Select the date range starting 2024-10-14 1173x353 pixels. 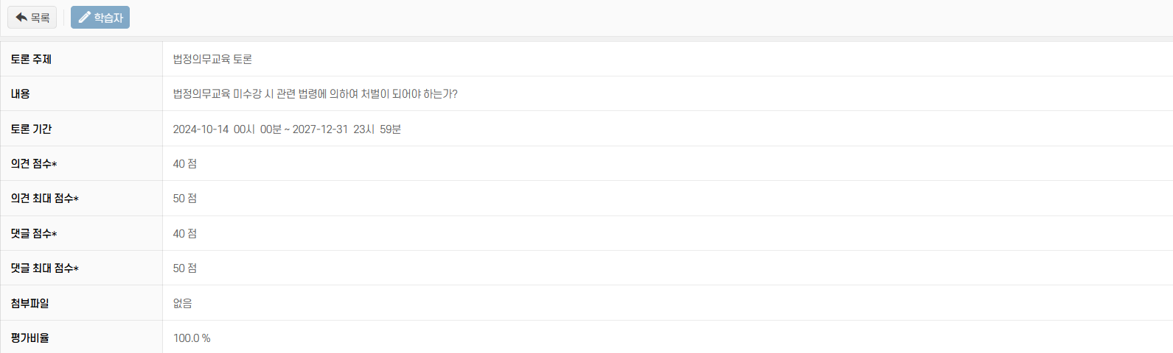tap(287, 129)
